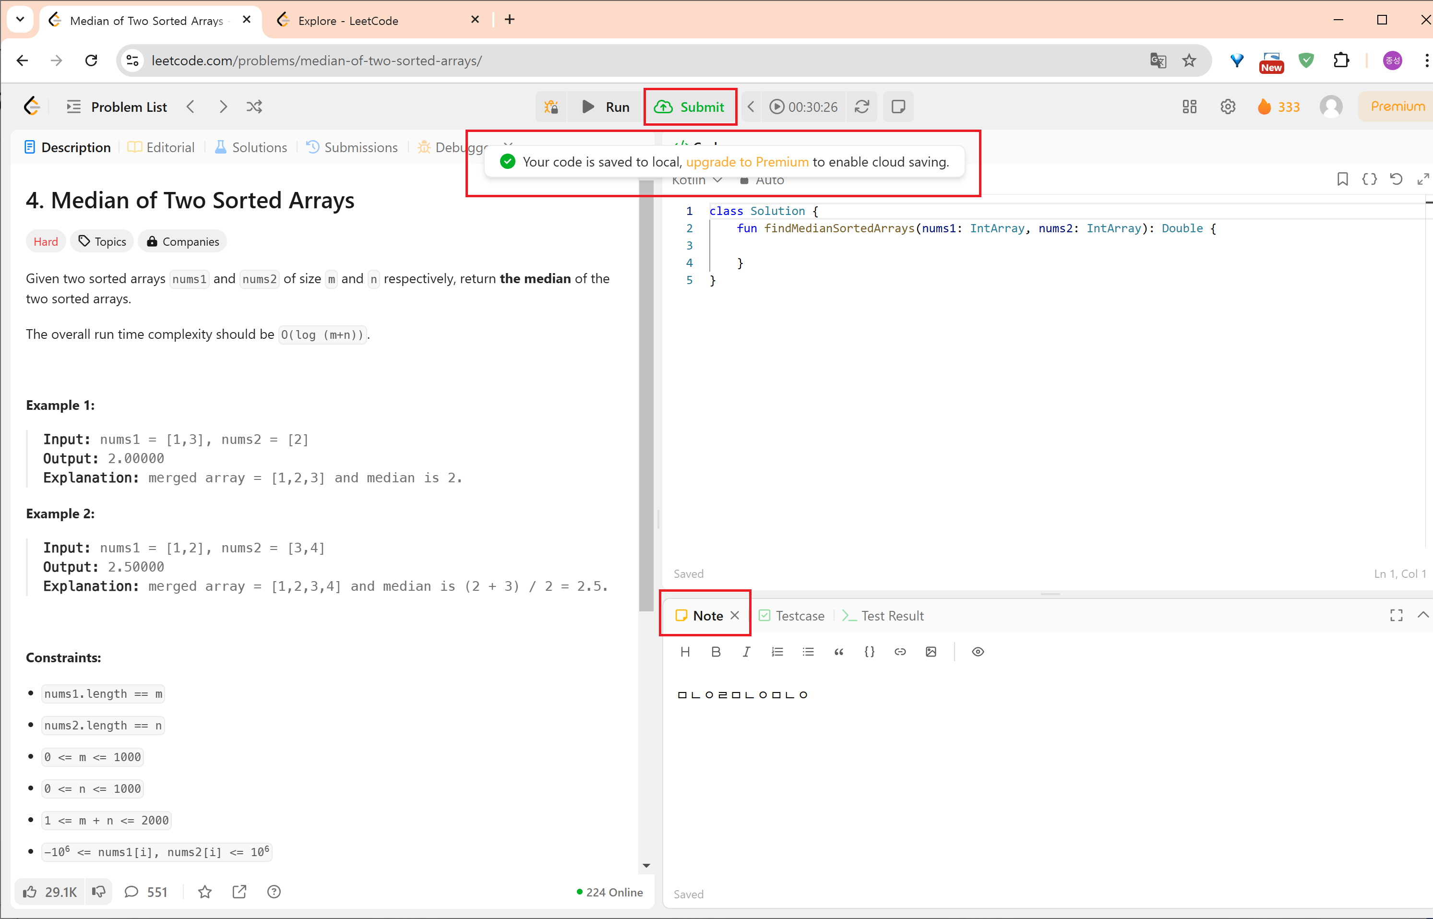This screenshot has width=1433, height=919.
Task: Reset the timer with the refresh icon
Action: [861, 107]
